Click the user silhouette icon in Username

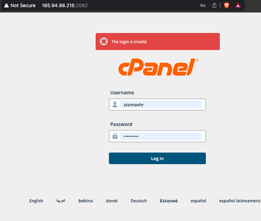point(115,104)
